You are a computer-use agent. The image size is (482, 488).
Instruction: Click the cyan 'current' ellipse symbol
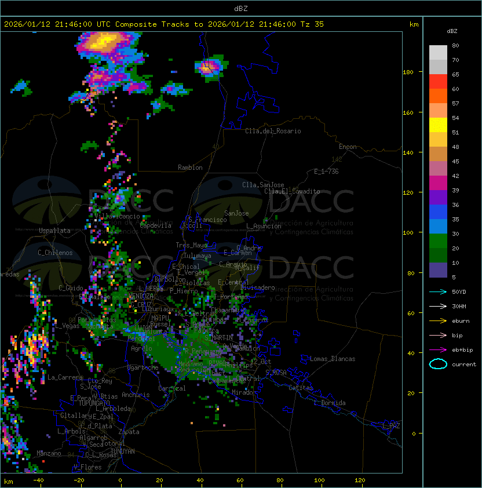click(438, 364)
